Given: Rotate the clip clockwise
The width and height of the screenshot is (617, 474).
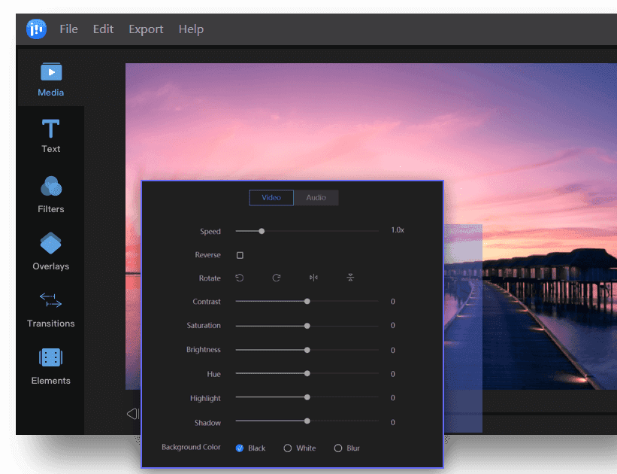Looking at the screenshot, I should 276,278.
